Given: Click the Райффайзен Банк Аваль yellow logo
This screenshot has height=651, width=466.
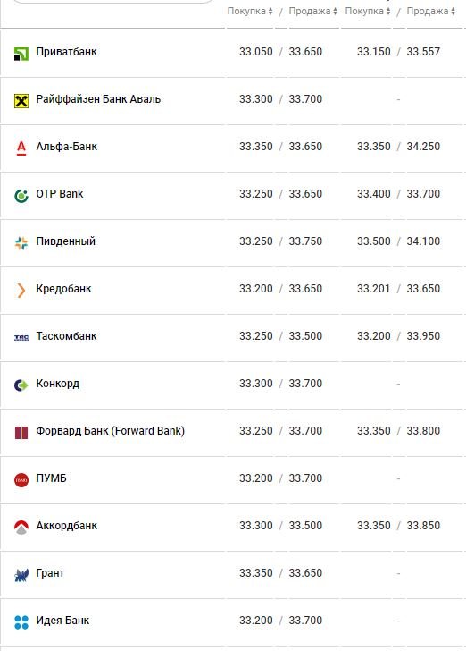Looking at the screenshot, I should [x=21, y=101].
